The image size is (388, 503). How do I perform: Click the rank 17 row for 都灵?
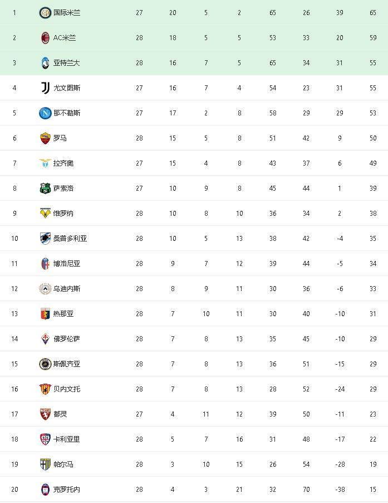(194, 414)
